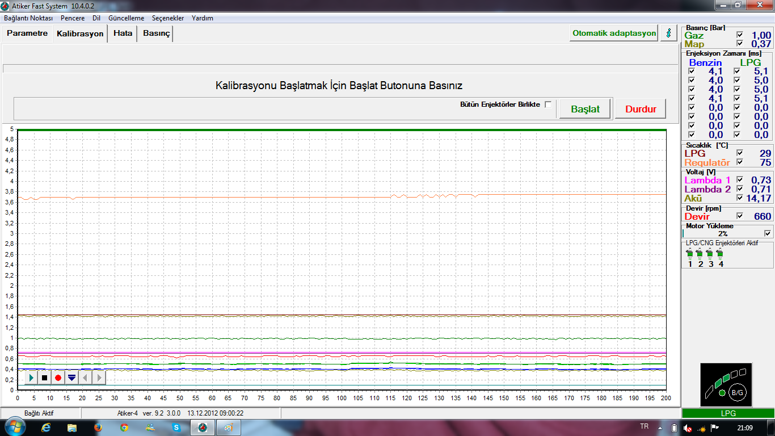Start recording with the red circle icon

click(58, 378)
